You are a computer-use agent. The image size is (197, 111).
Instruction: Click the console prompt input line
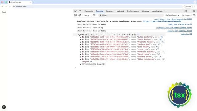click(135, 68)
